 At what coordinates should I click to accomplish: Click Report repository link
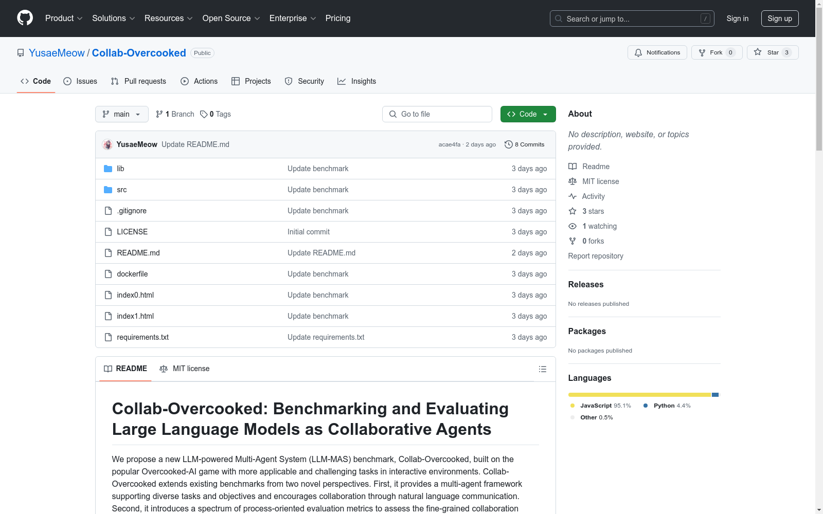pos(596,256)
